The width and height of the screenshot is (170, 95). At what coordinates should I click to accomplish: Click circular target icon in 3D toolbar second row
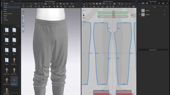57,6
